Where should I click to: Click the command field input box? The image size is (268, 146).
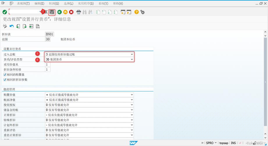(25, 11)
